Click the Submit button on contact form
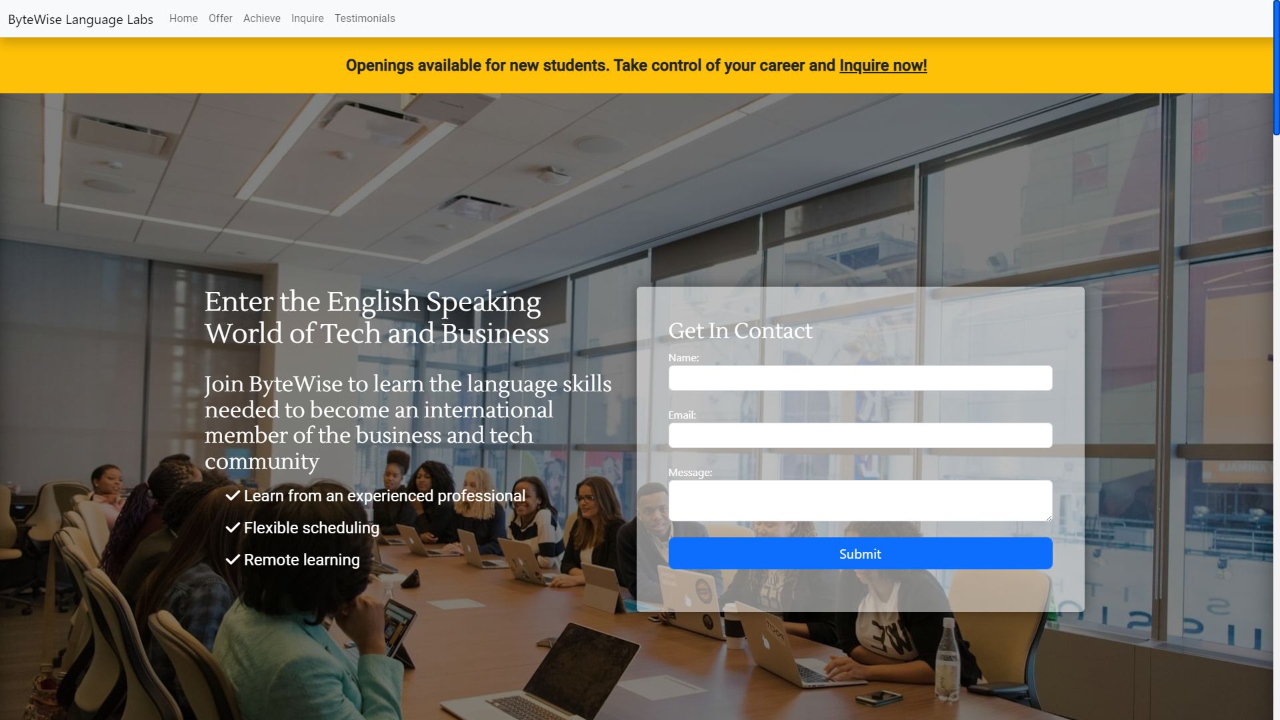 click(x=860, y=553)
